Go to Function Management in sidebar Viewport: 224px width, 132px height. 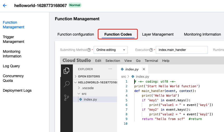click(x=14, y=25)
